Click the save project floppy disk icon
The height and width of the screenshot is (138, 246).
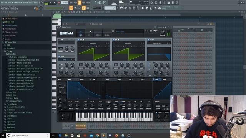click(168, 3)
